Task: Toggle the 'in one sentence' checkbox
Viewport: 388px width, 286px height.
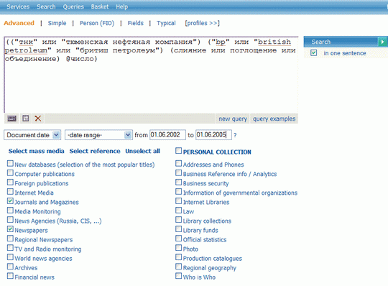Action: [314, 52]
